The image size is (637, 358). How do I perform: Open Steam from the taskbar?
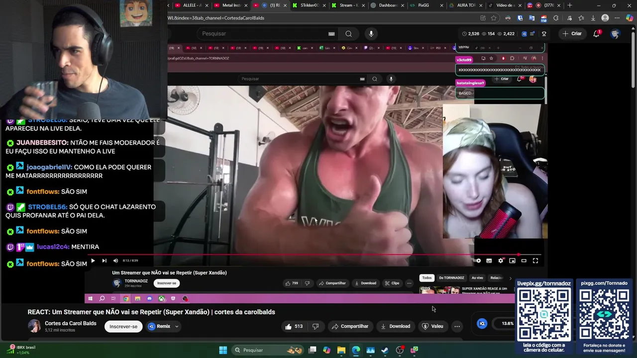(x=385, y=350)
